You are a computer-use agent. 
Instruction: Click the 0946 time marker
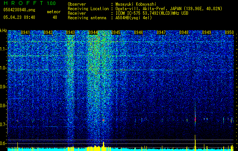138,32
